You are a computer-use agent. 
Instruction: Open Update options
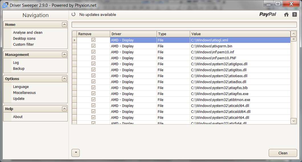[19, 99]
